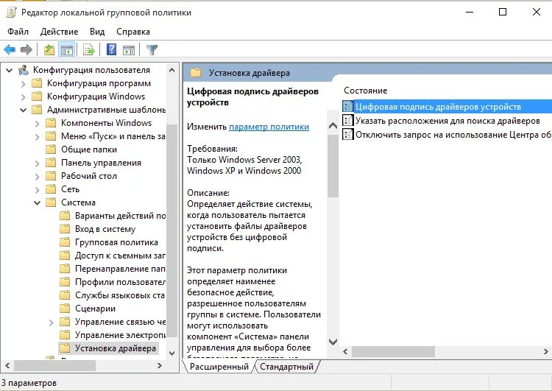Click the setting icon beside 'Цифровая подпись драйверов устройств'
This screenshot has width=552, height=391.
348,106
